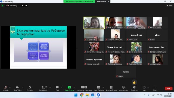Open the View menu at top right
The width and height of the screenshot is (174, 98).
pos(169,5)
